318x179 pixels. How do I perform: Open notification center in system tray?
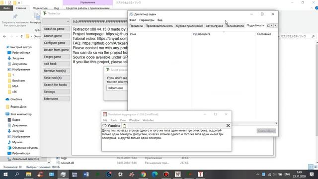(x=312, y=175)
